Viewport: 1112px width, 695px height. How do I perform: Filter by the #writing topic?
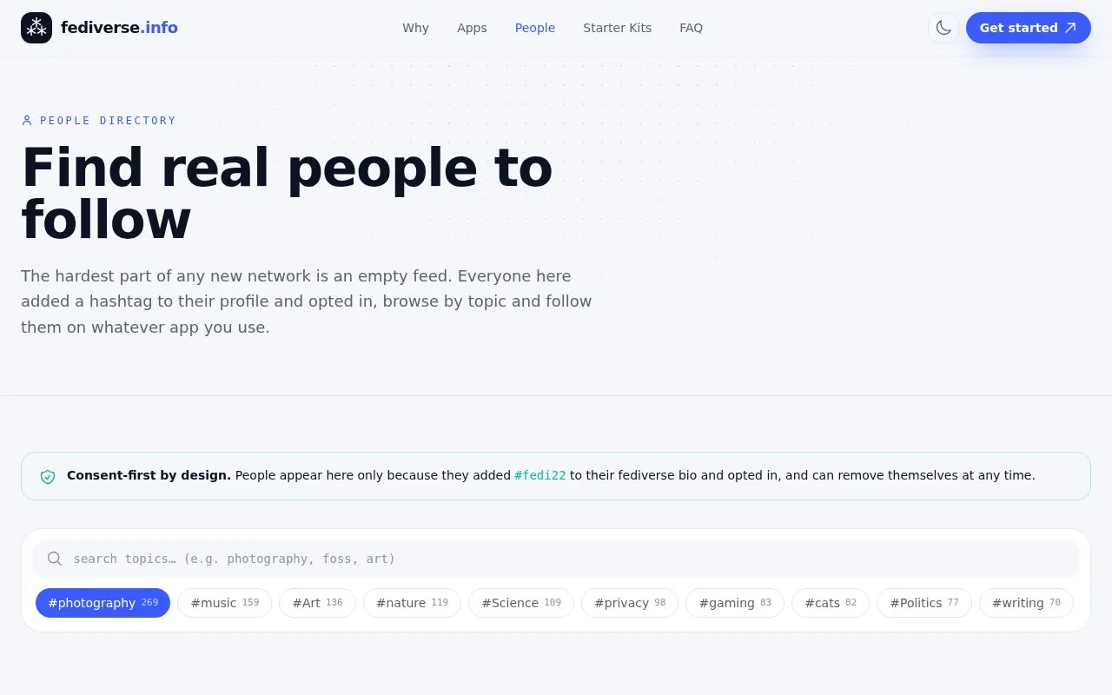[1026, 603]
